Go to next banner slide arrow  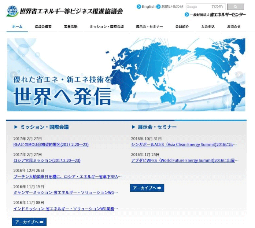pyautogui.click(x=239, y=75)
